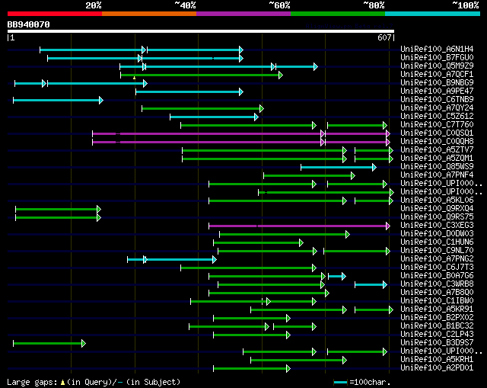Select the UniRef100_A5KL06 label
The width and height of the screenshot is (487, 388).
coord(437,200)
